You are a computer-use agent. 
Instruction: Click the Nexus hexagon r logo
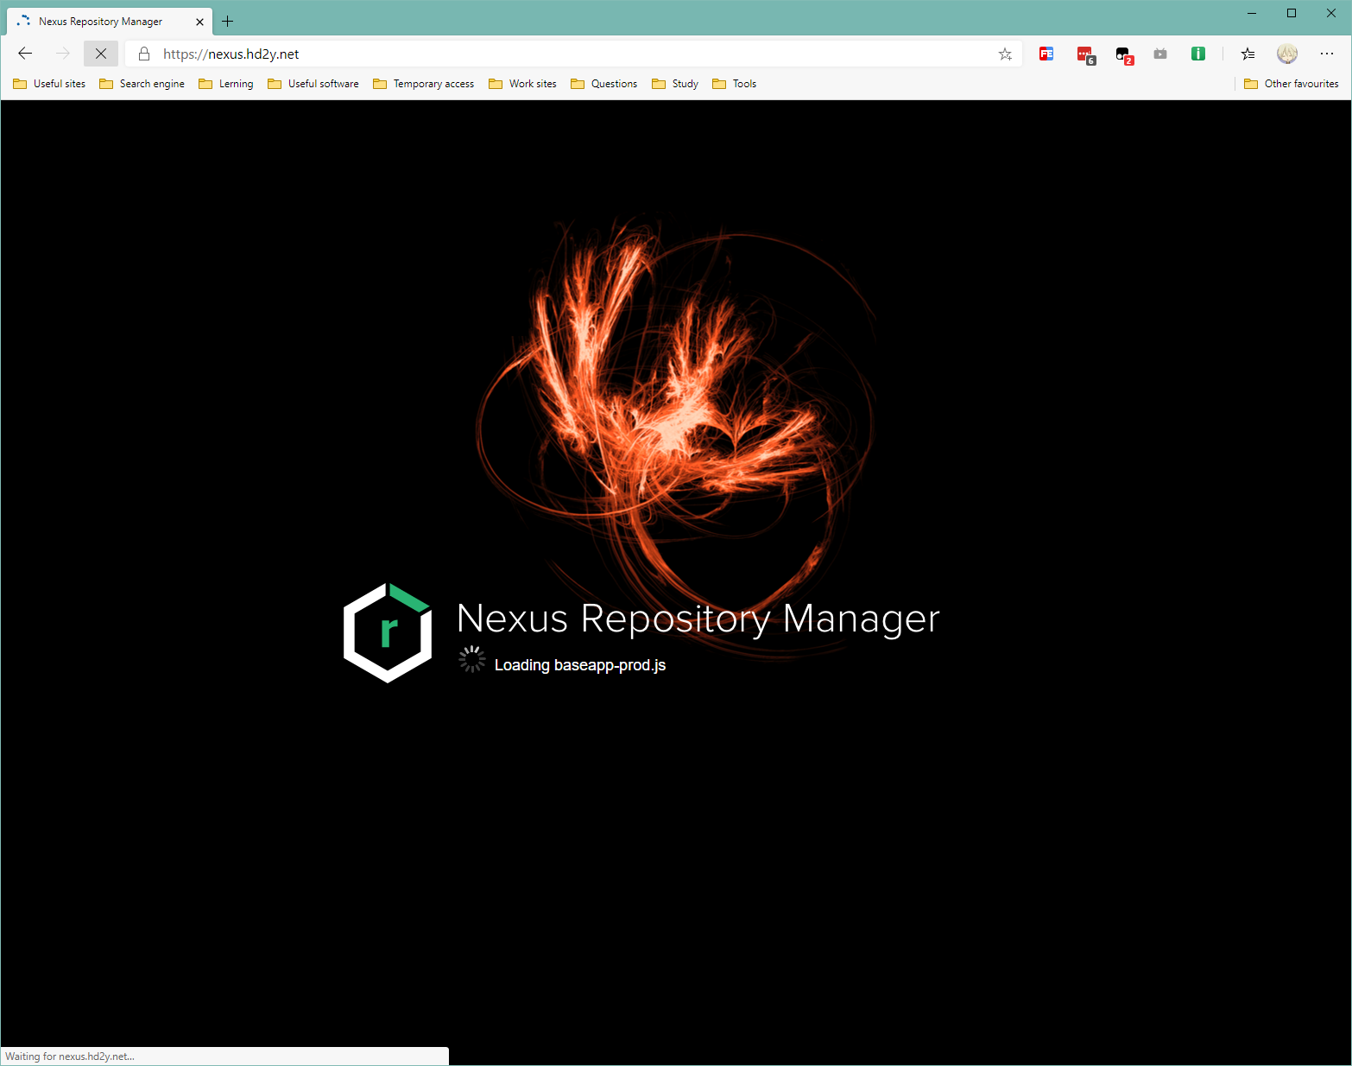(x=388, y=633)
